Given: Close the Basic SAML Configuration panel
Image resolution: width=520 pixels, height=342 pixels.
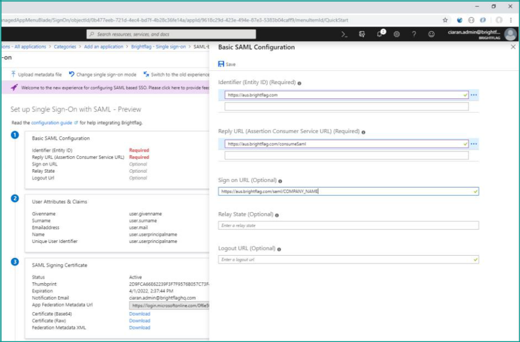Looking at the screenshot, I should [513, 47].
